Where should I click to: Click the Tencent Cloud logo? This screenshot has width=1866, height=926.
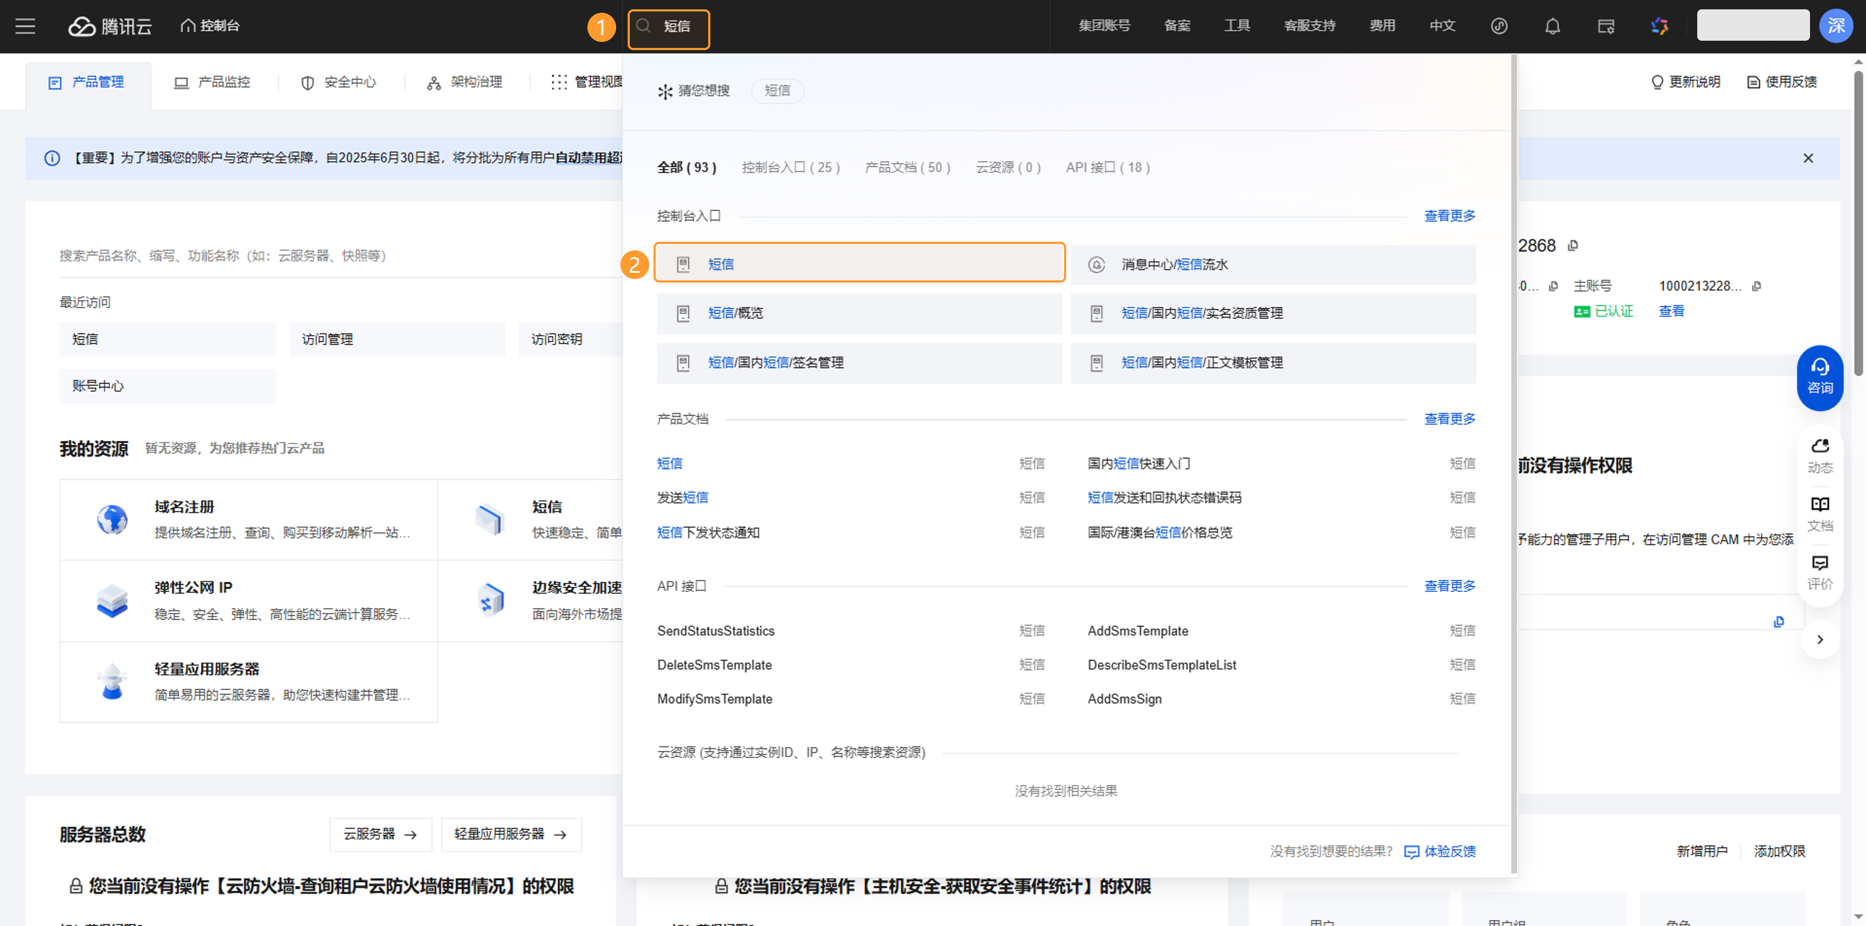tap(110, 26)
